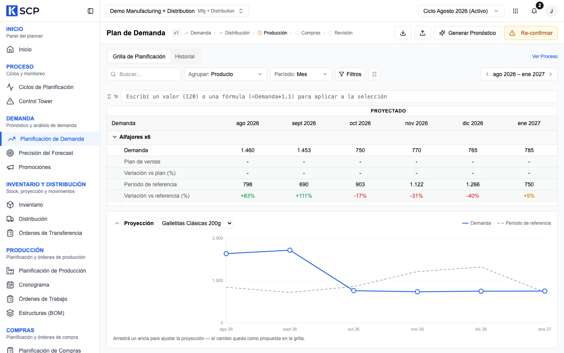This screenshot has width=564, height=353.
Task: Go to previous date range
Action: click(x=487, y=74)
